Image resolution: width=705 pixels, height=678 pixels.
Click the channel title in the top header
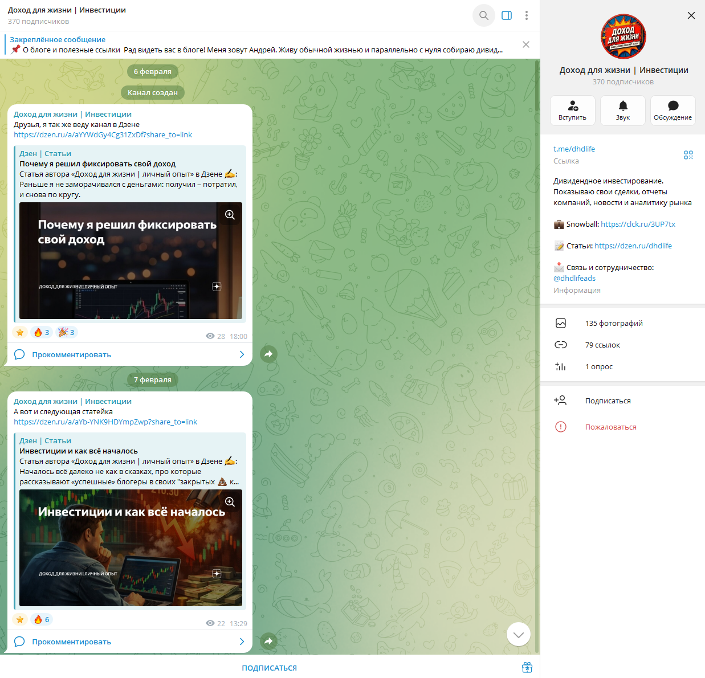[67, 10]
